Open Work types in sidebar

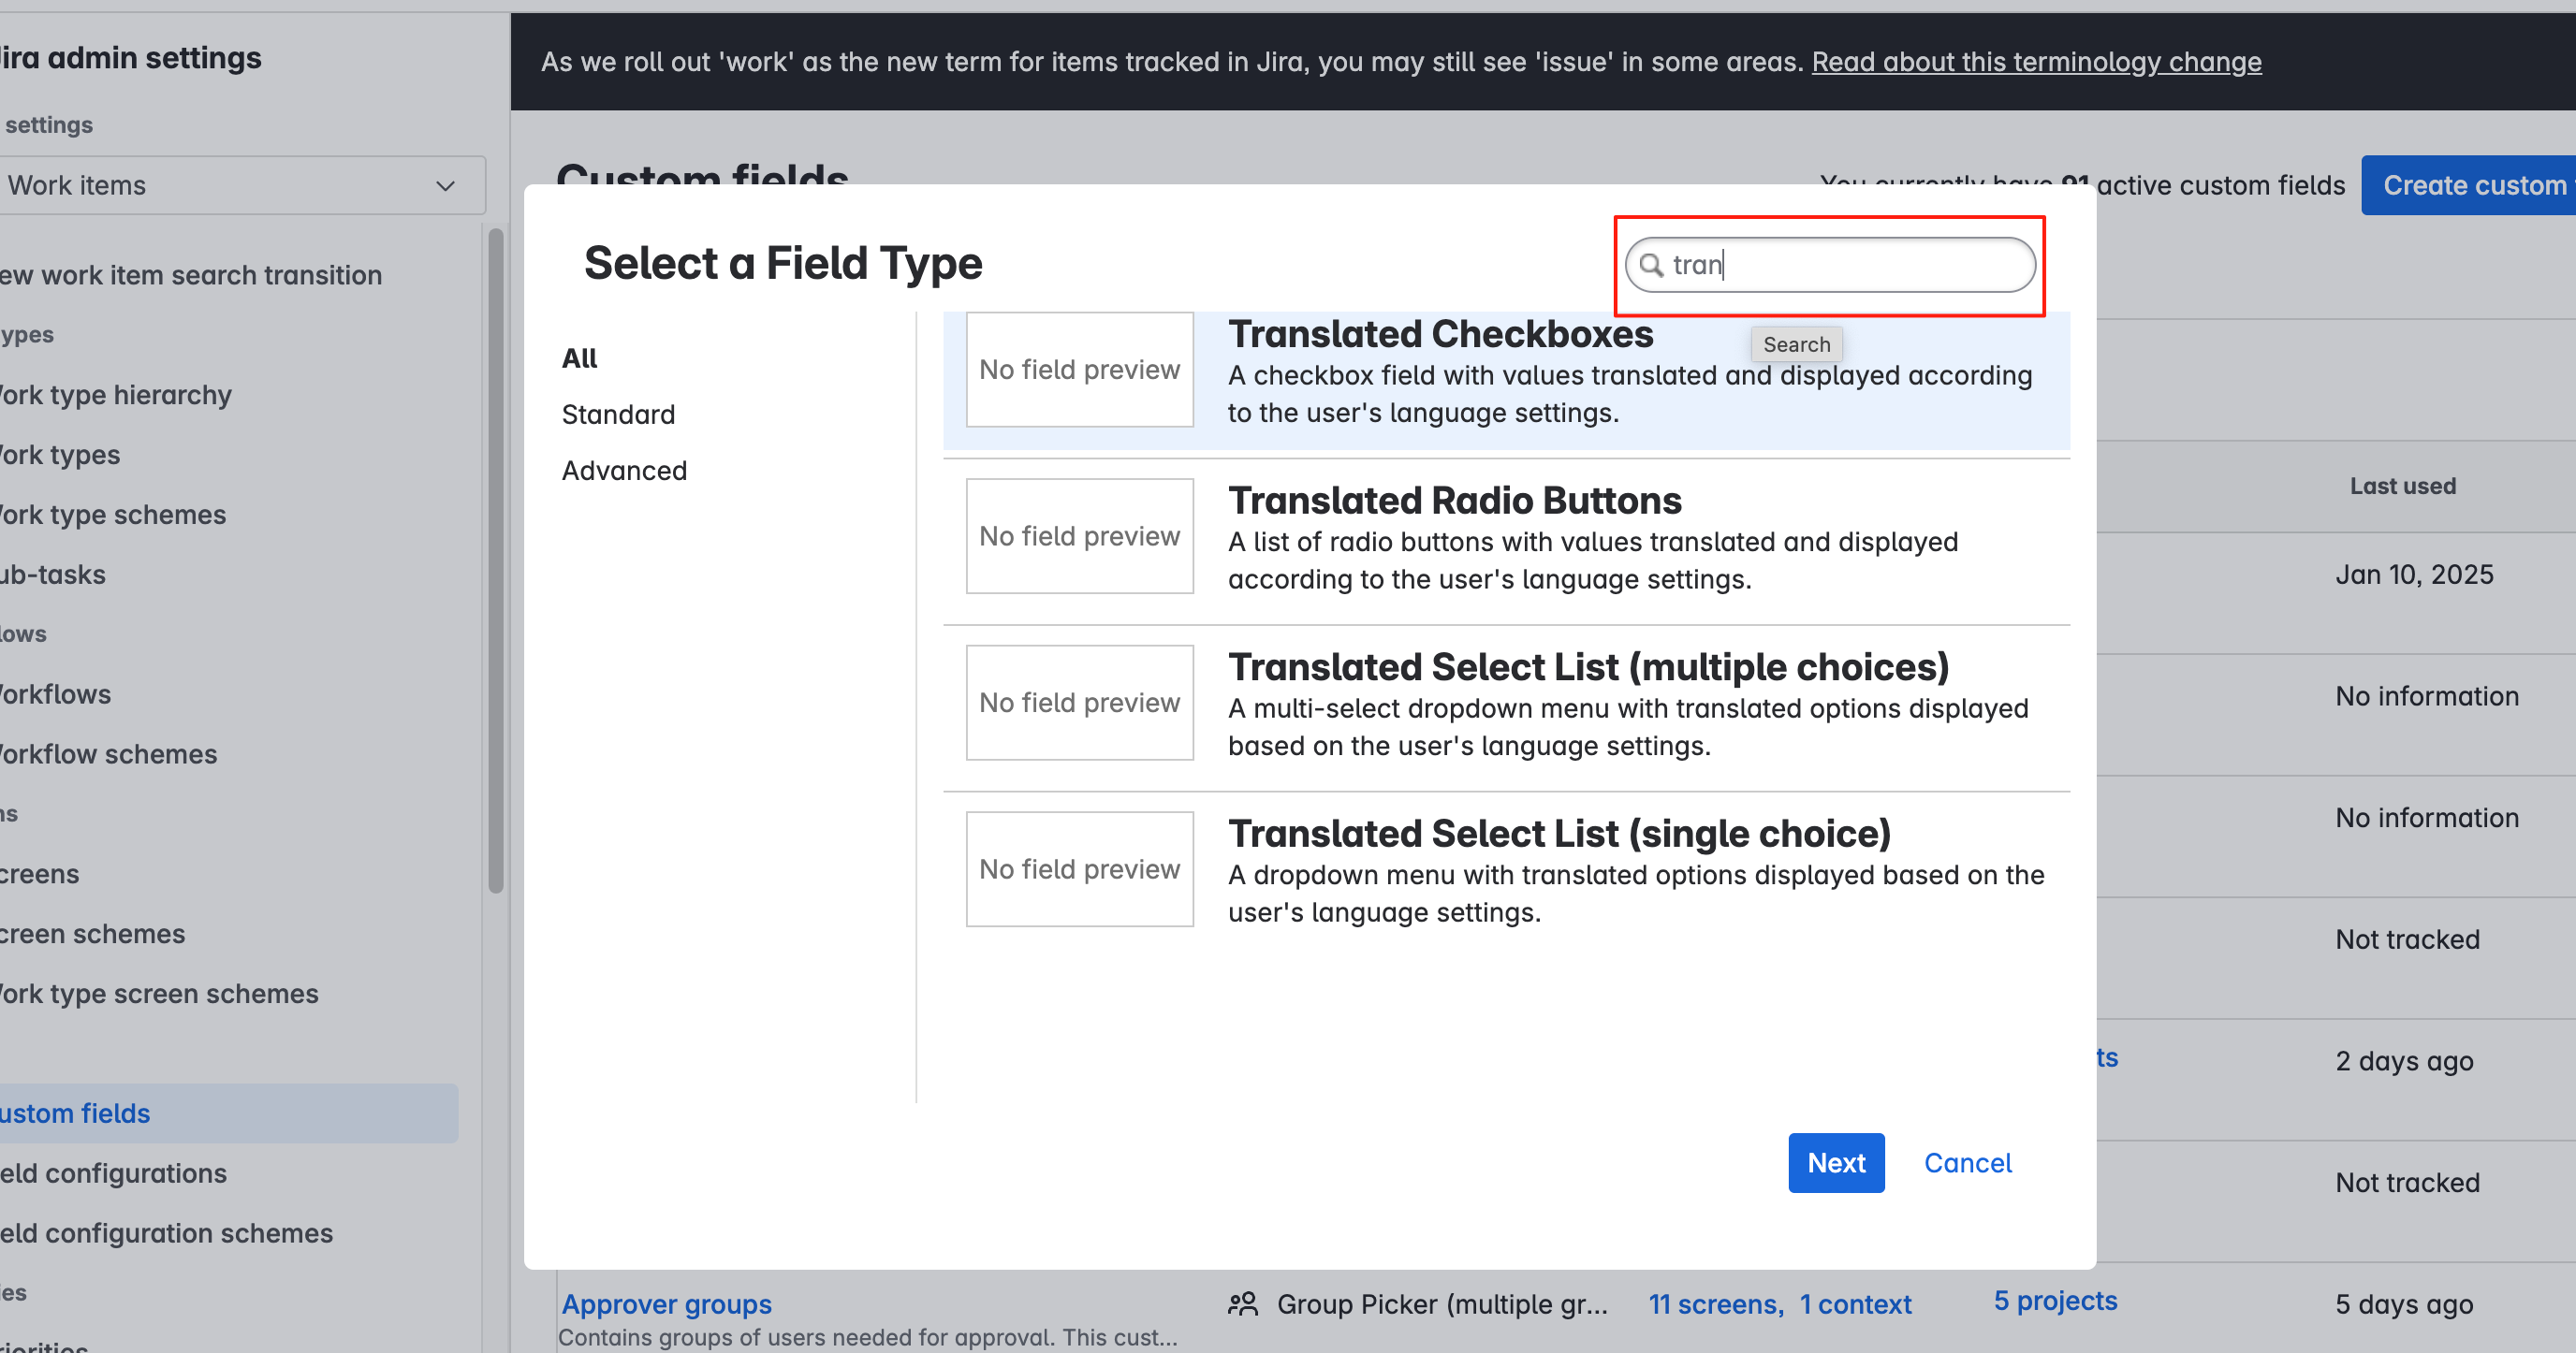[x=60, y=455]
